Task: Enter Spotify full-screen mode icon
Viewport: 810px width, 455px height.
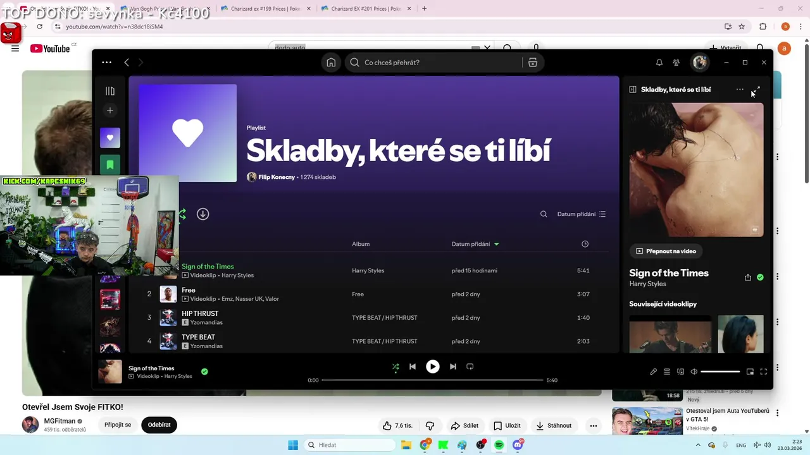Action: (764, 372)
